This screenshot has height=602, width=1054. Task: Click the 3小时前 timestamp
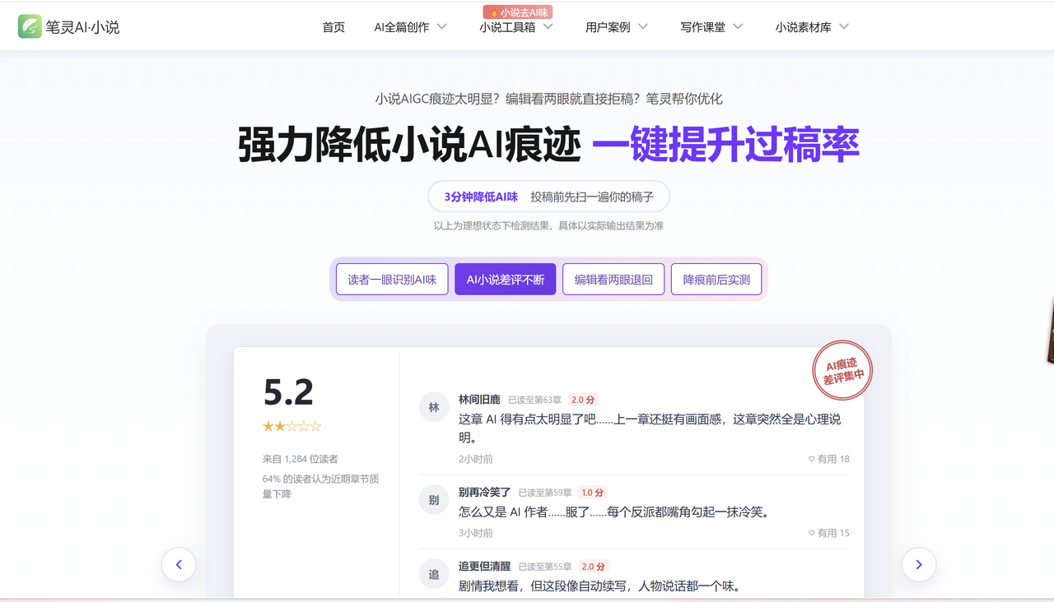pos(476,533)
